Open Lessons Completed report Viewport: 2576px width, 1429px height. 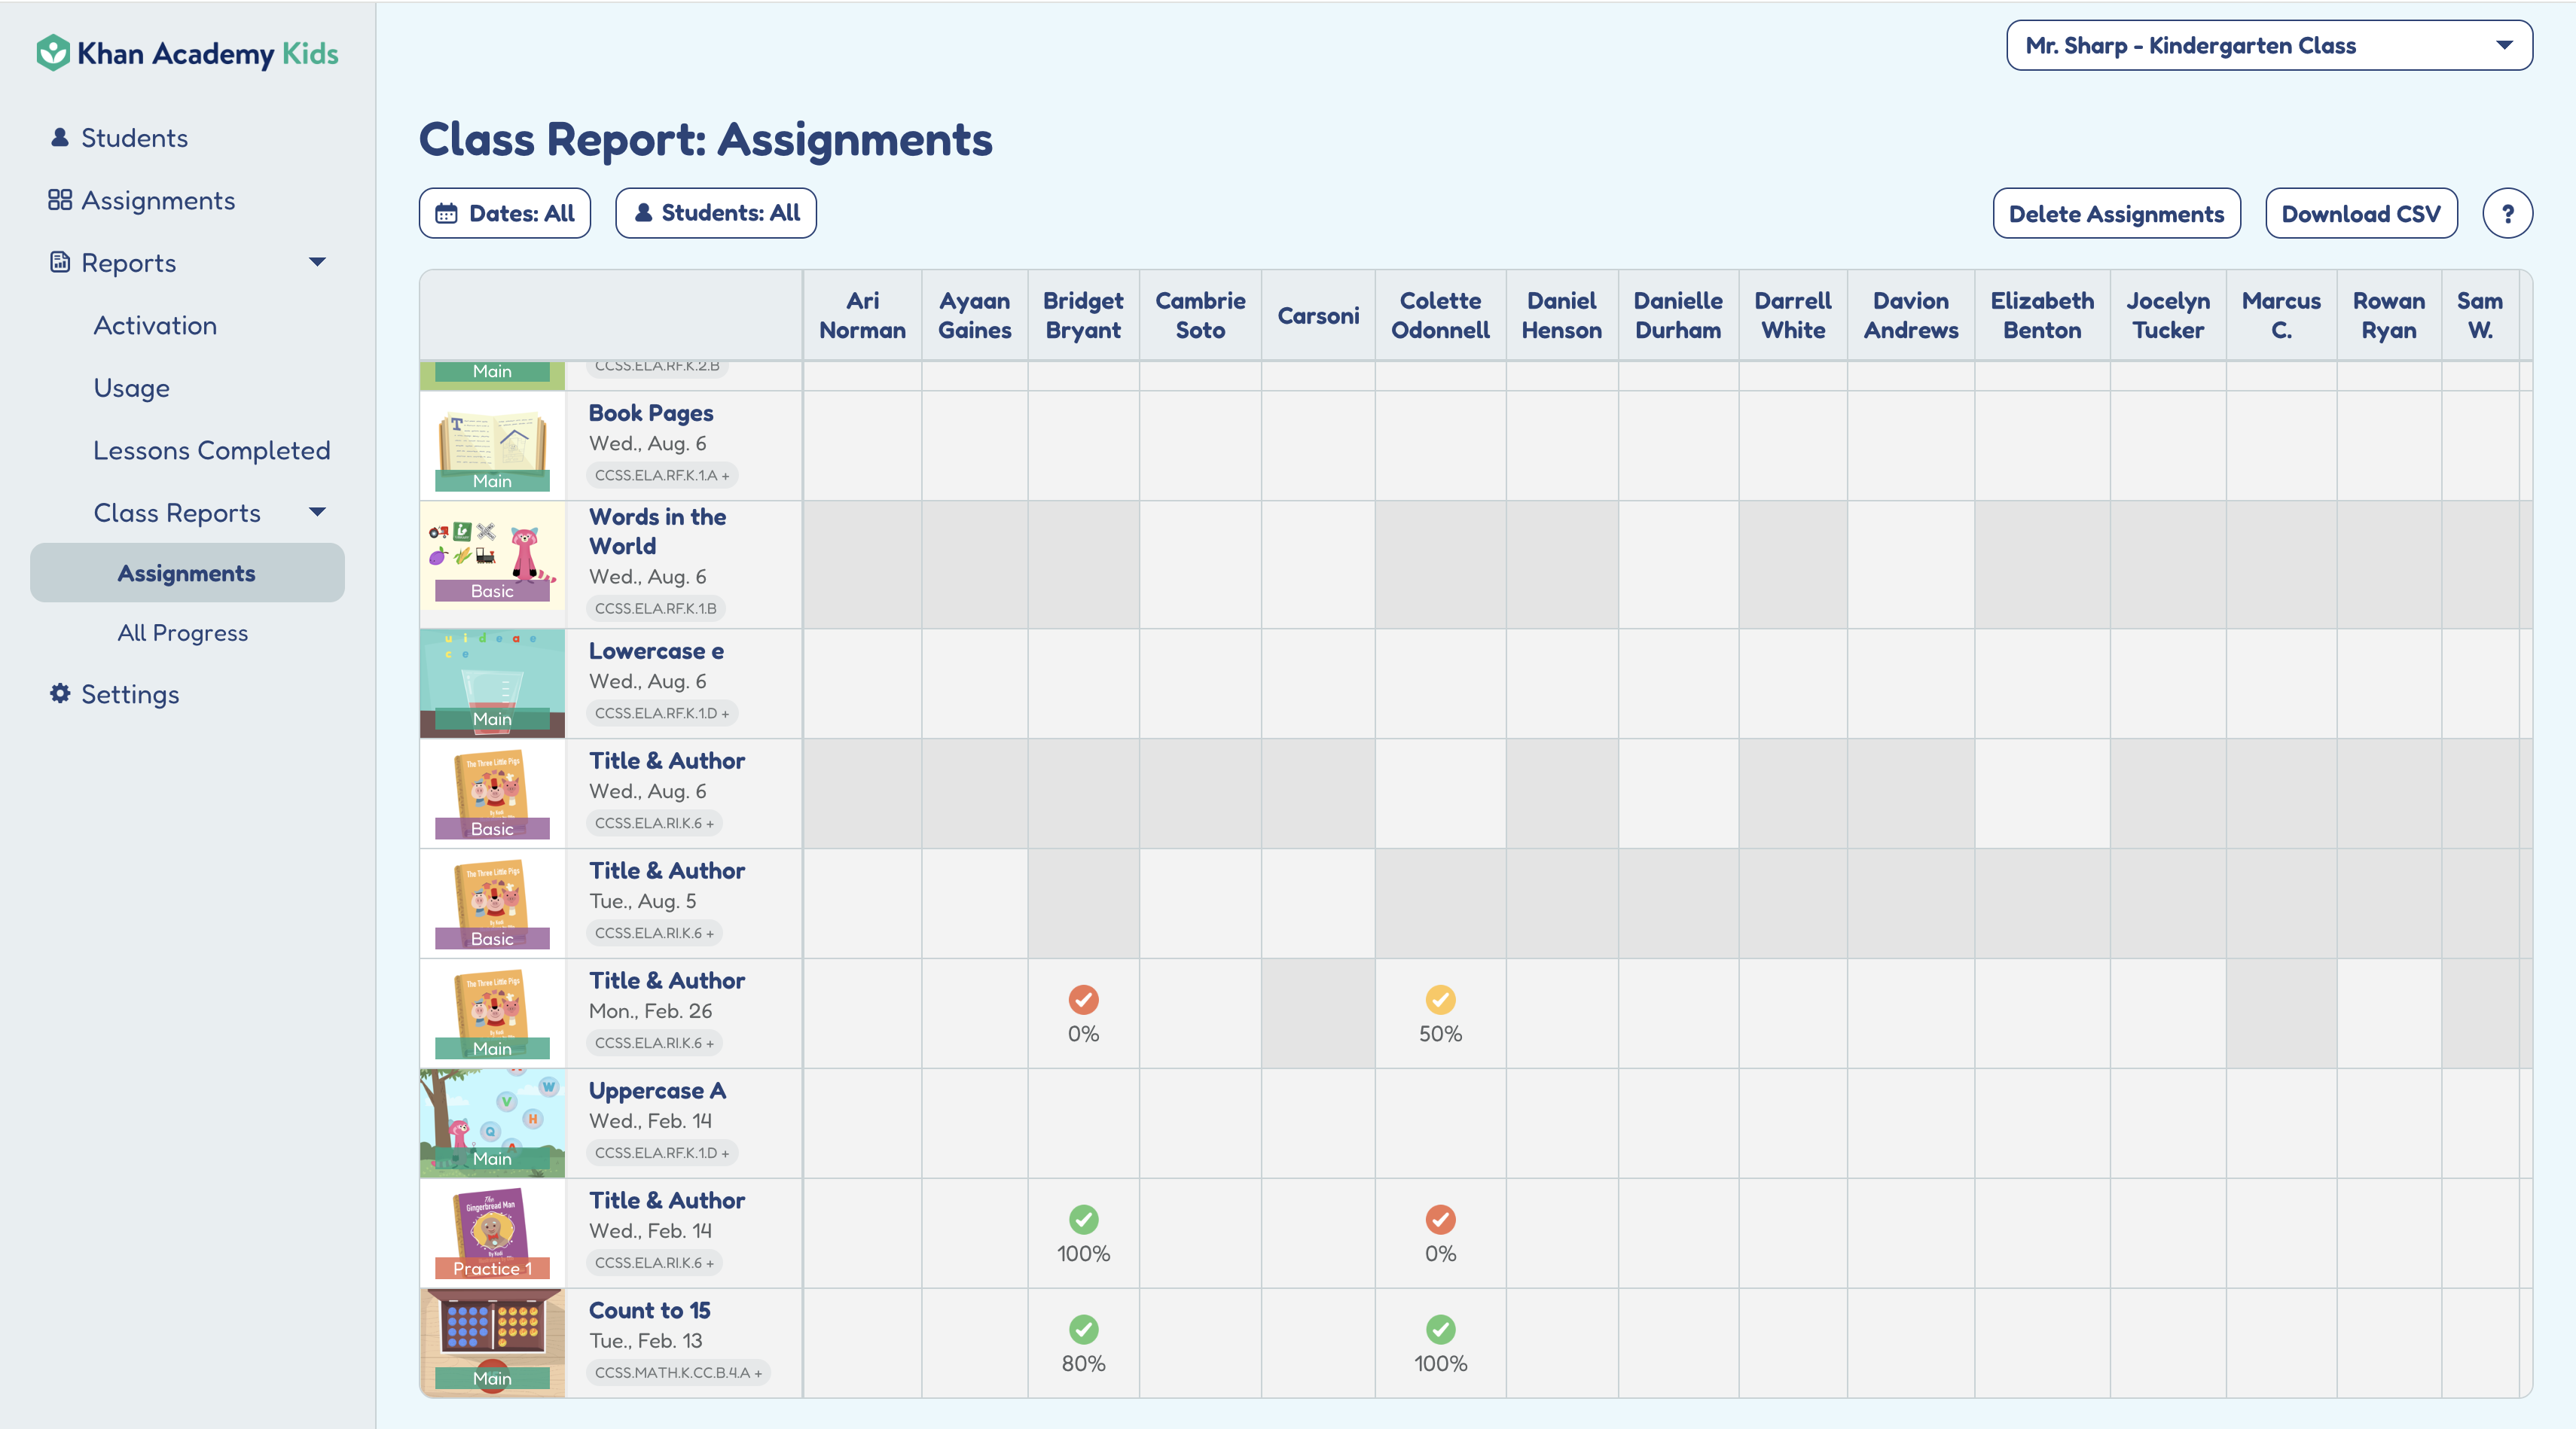[x=211, y=451]
